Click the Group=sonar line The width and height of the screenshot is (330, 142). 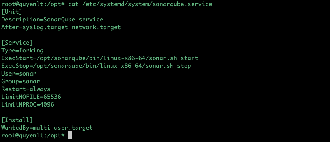(x=21, y=82)
